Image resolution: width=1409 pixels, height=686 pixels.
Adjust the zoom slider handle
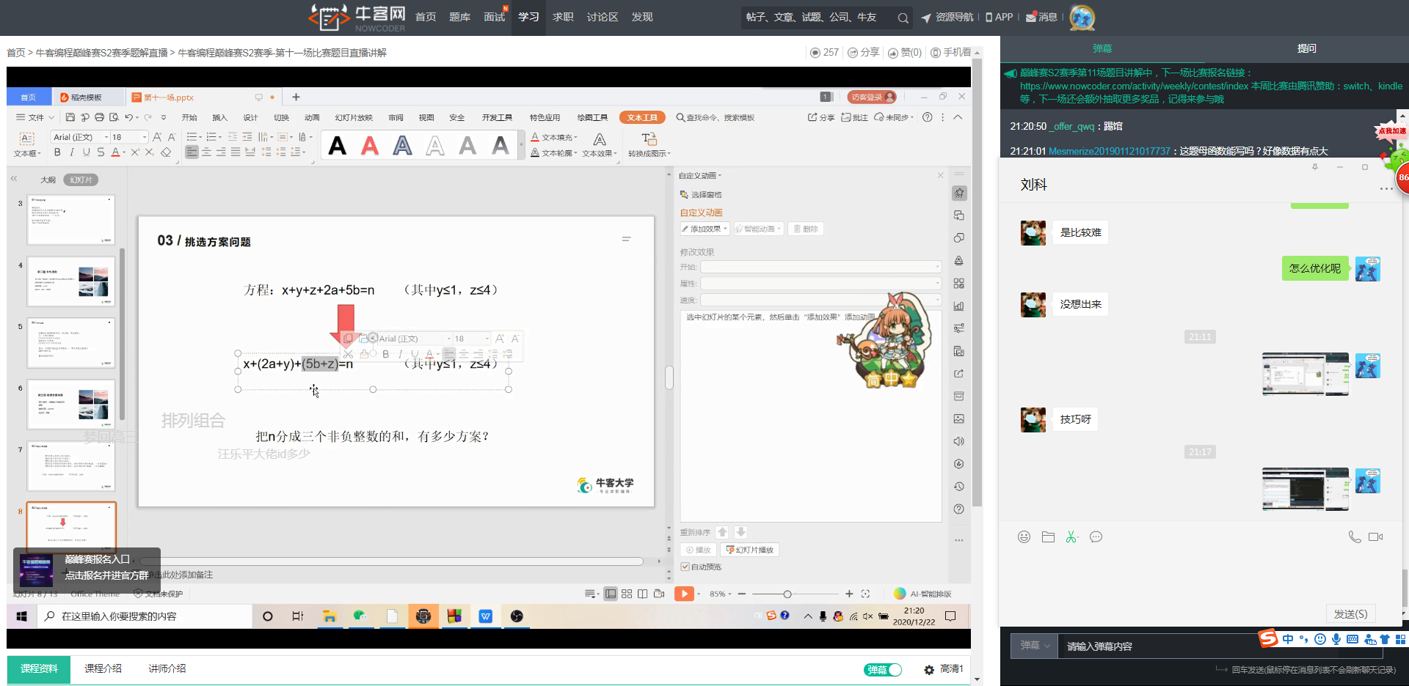pyautogui.click(x=787, y=594)
